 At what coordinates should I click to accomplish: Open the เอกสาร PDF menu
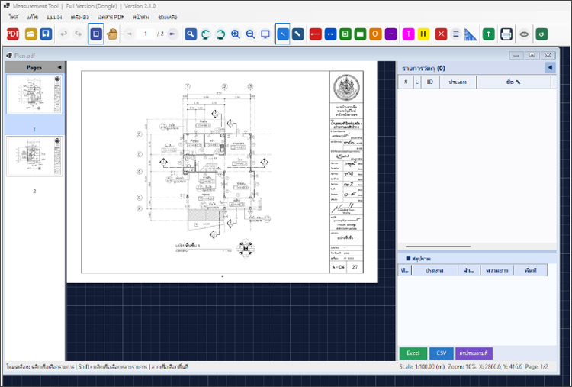coord(111,16)
